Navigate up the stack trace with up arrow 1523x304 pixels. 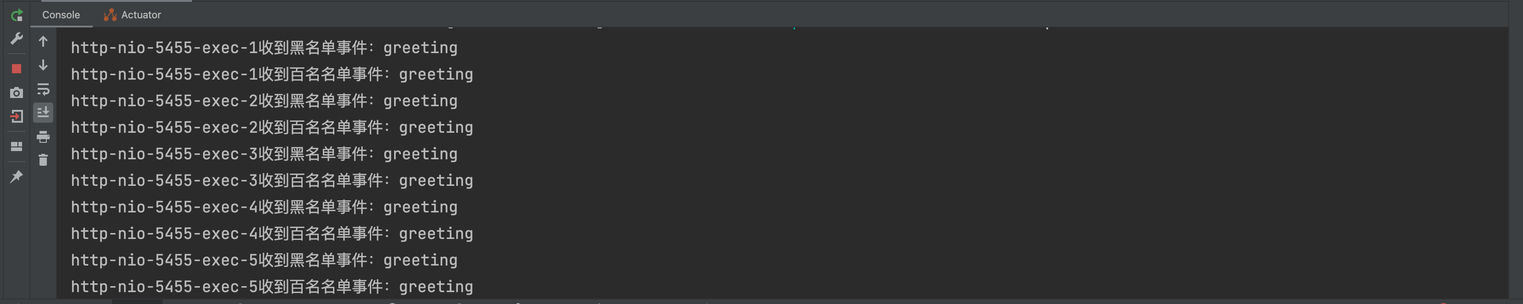(x=43, y=41)
